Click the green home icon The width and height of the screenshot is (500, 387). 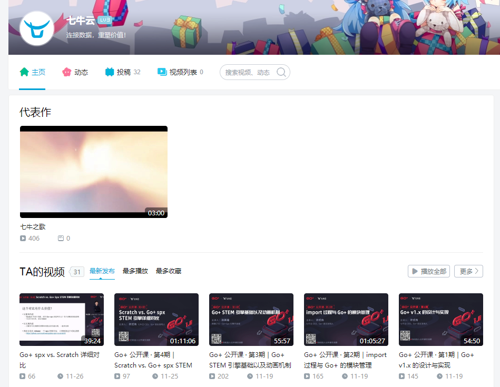point(24,72)
